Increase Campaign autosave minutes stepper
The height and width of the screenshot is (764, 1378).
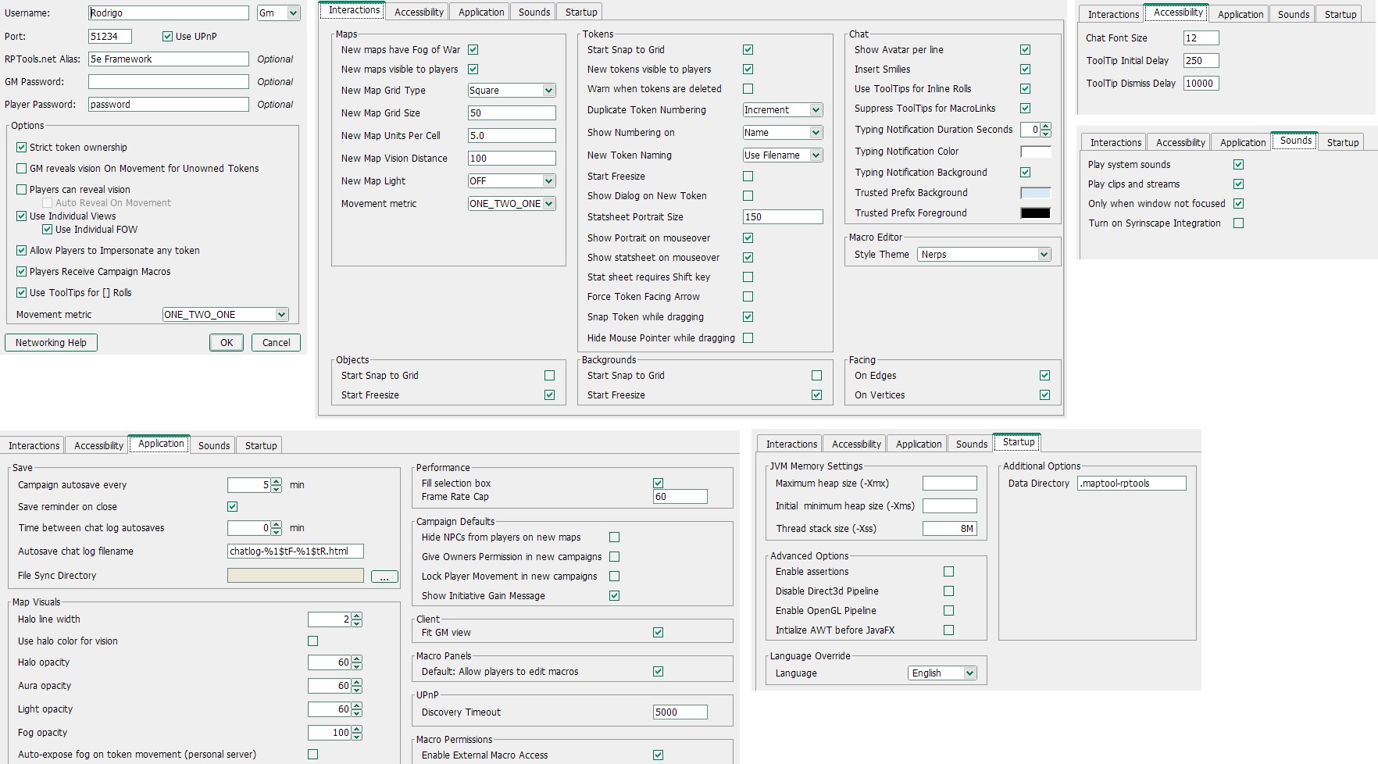click(277, 482)
